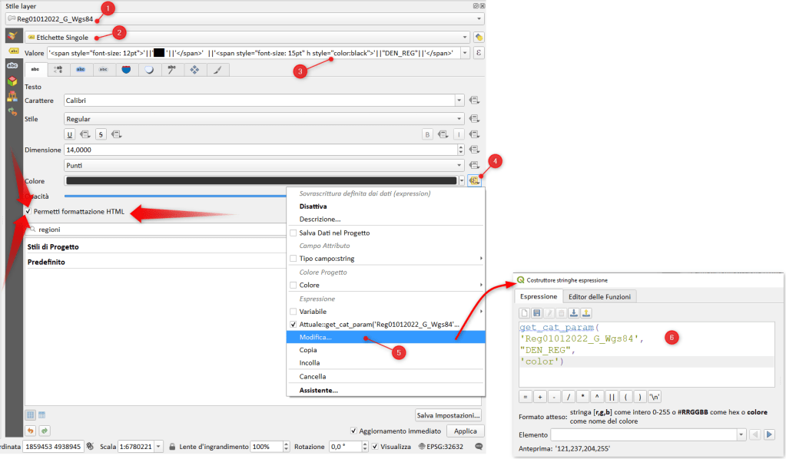Open the Etichette Singole labeling mode dropdown
The height and width of the screenshot is (459, 786).
pyautogui.click(x=465, y=36)
